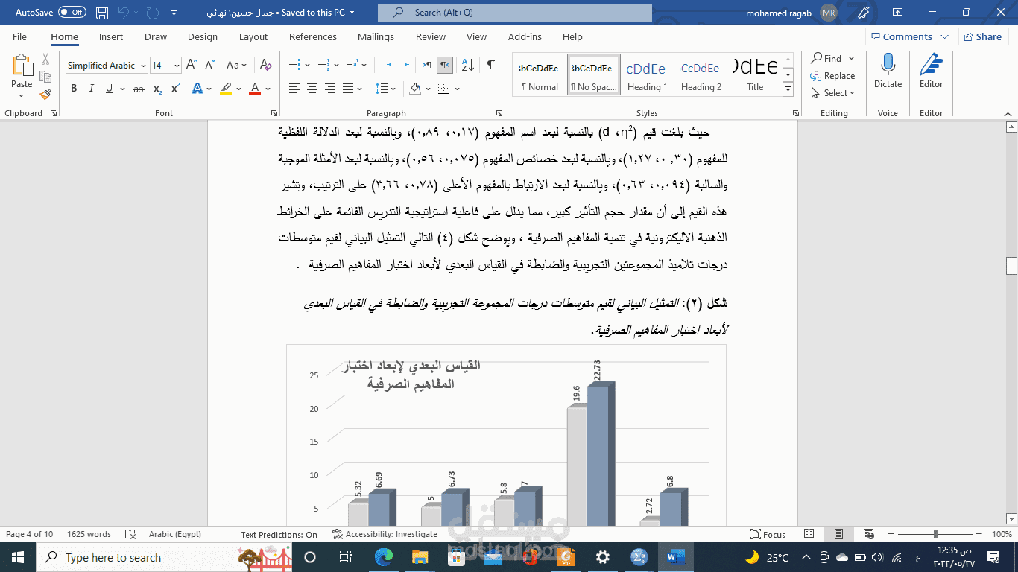Viewport: 1018px width, 572px height.
Task: Open the font size dropdown
Action: tap(177, 66)
